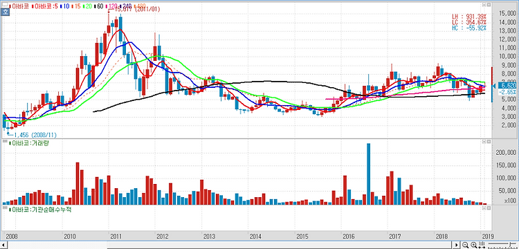519x249 pixels.
Task: Click the 200,000 volume axis label
Action: pyautogui.click(x=505, y=153)
